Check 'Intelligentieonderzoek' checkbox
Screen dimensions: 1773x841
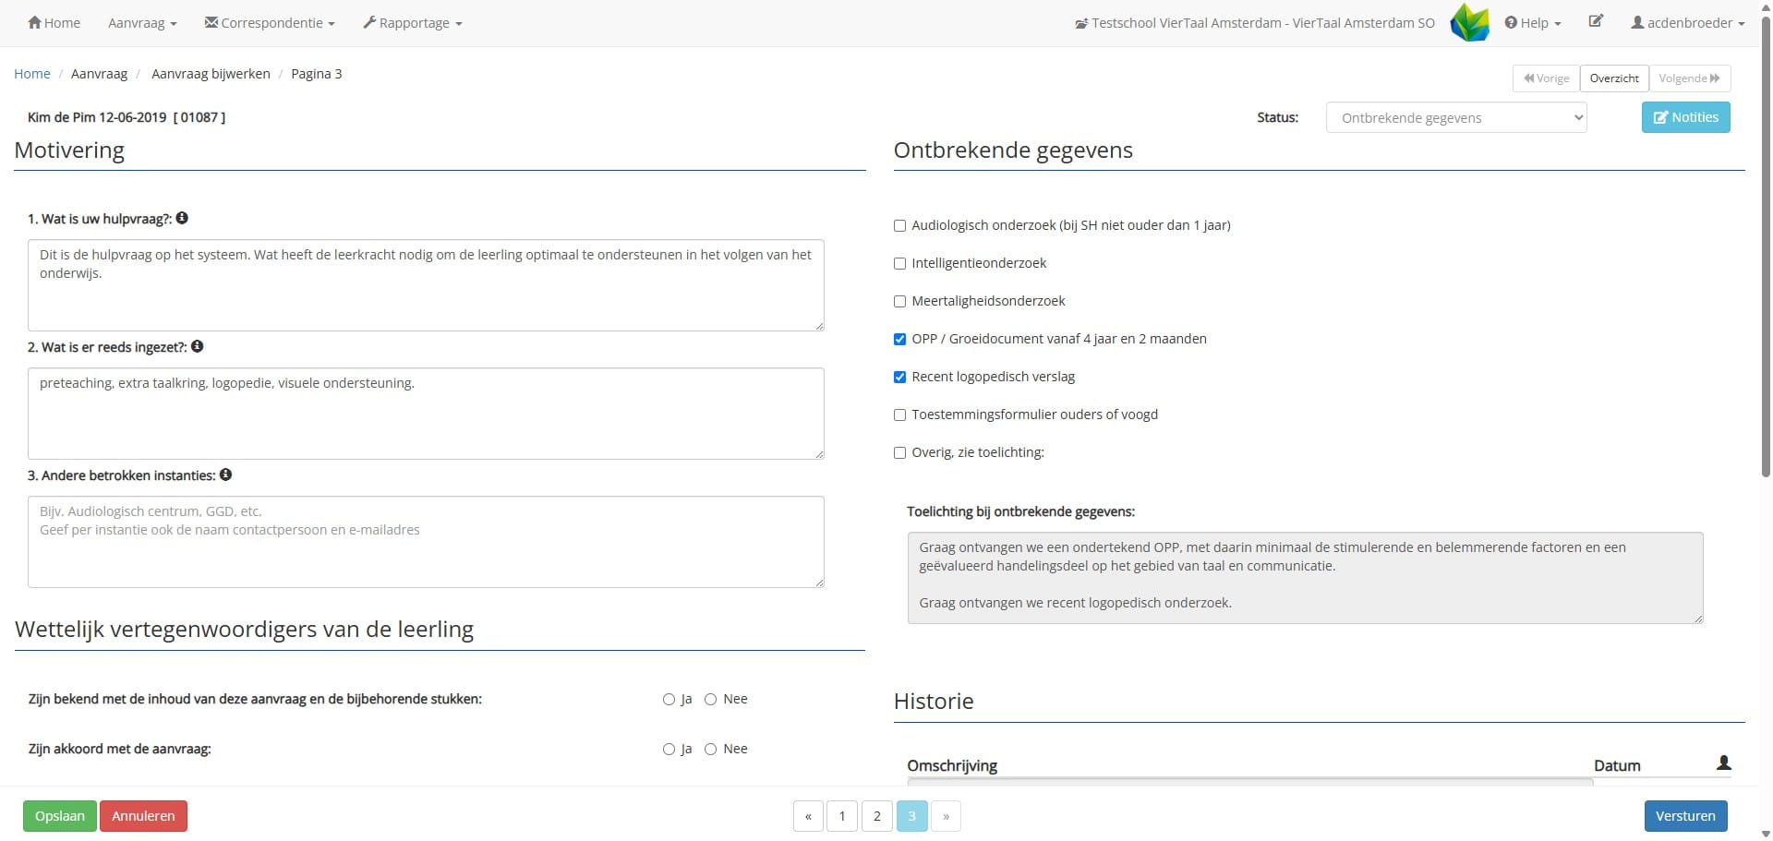coord(899,263)
